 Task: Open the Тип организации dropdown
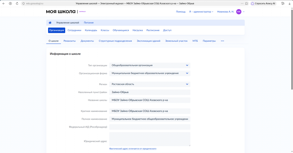coord(150,65)
